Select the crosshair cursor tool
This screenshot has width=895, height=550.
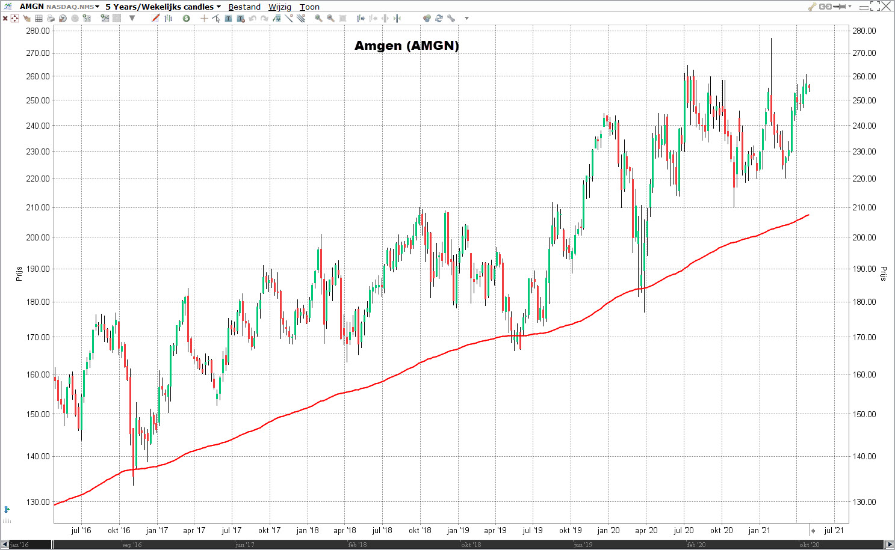click(204, 18)
